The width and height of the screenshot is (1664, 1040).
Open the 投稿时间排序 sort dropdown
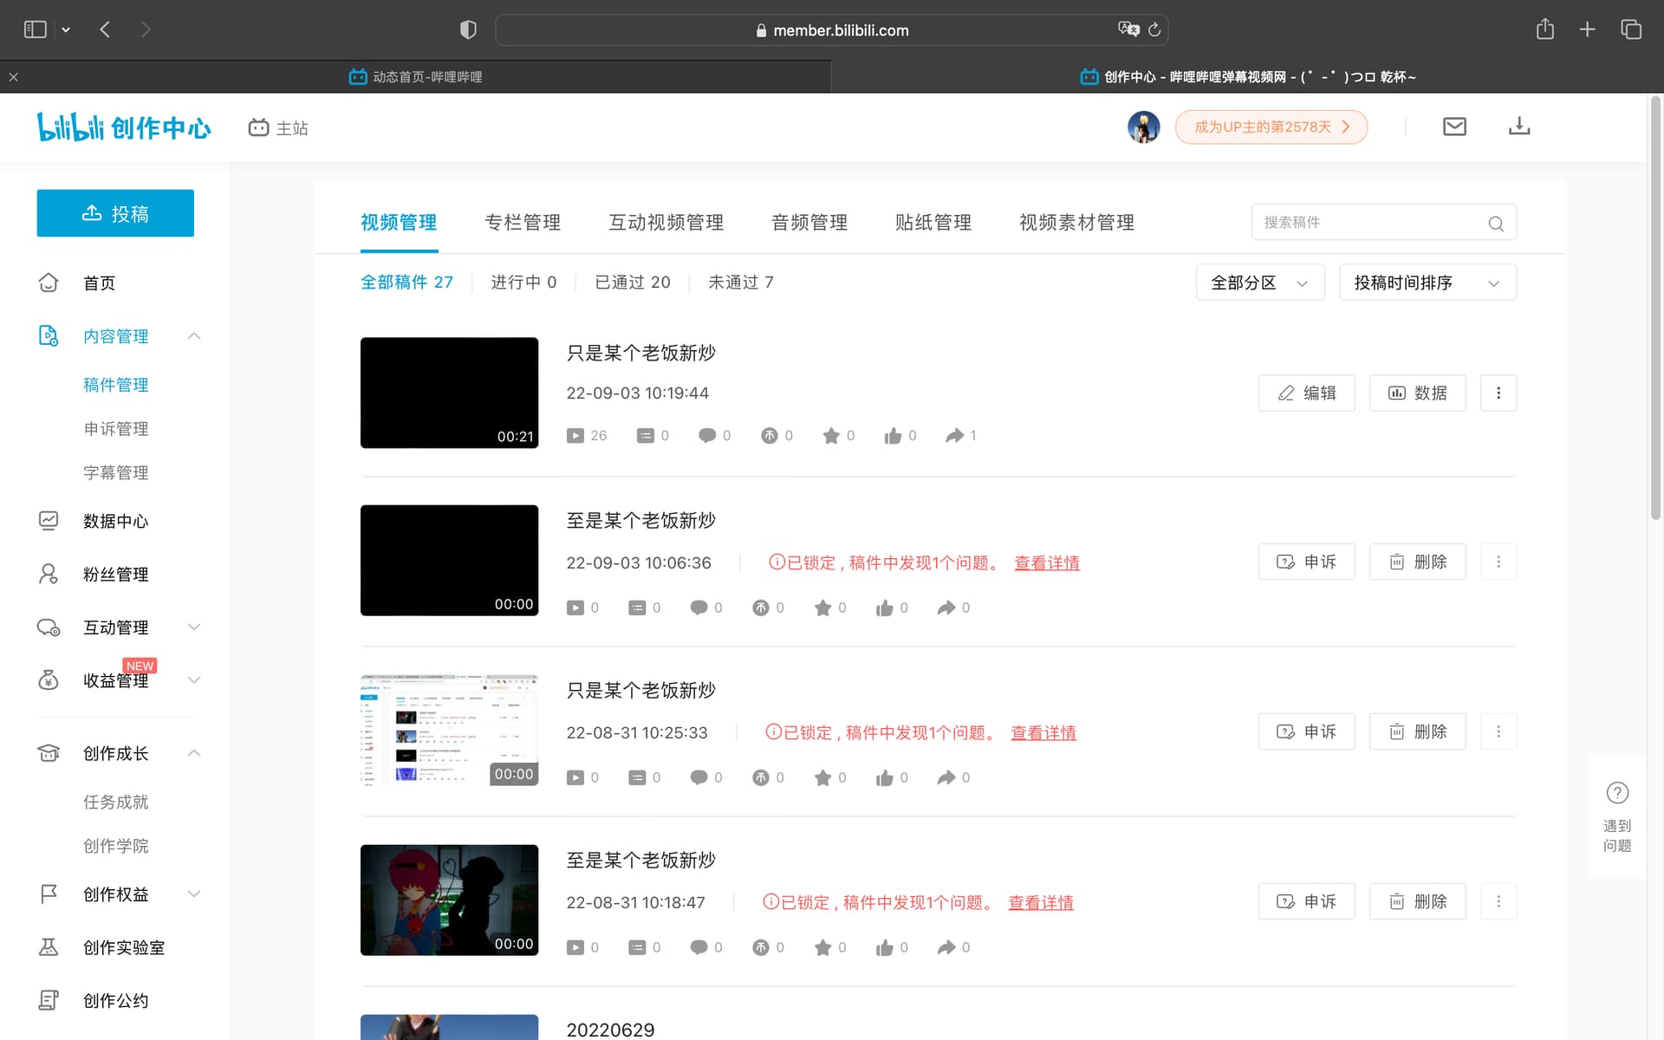(1427, 283)
